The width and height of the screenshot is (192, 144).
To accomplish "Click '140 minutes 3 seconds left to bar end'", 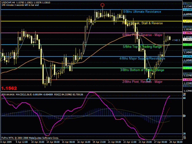I will (x=20, y=5).
